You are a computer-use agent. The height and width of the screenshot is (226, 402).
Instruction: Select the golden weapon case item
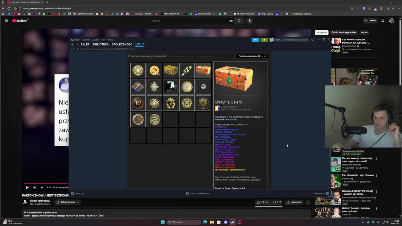(171, 71)
